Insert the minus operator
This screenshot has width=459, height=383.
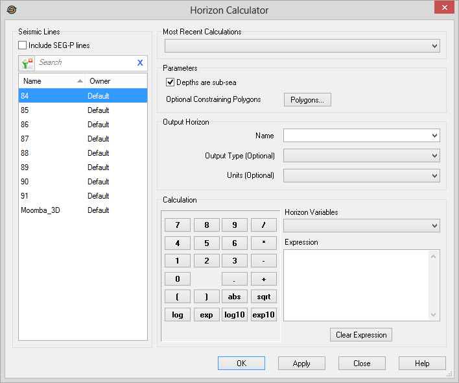(x=264, y=260)
